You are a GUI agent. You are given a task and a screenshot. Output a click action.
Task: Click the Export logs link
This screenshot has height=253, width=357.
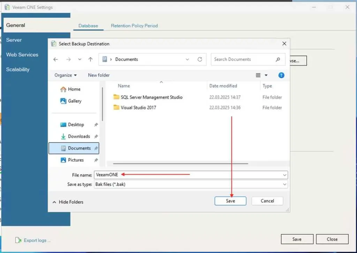(37, 240)
